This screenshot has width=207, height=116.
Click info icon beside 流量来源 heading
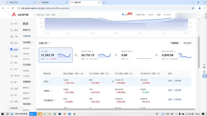point(50,43)
